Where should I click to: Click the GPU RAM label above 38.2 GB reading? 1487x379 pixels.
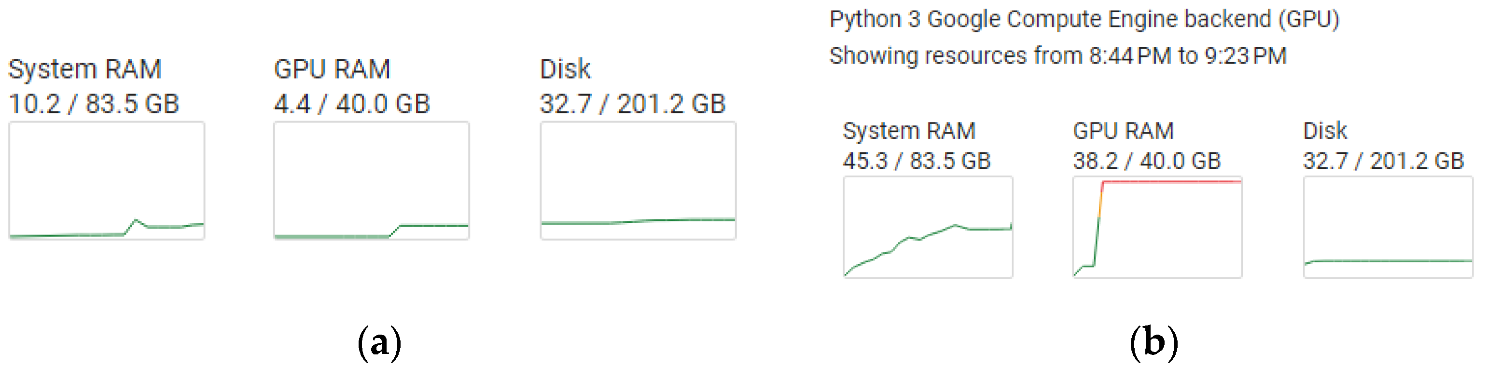[1123, 131]
